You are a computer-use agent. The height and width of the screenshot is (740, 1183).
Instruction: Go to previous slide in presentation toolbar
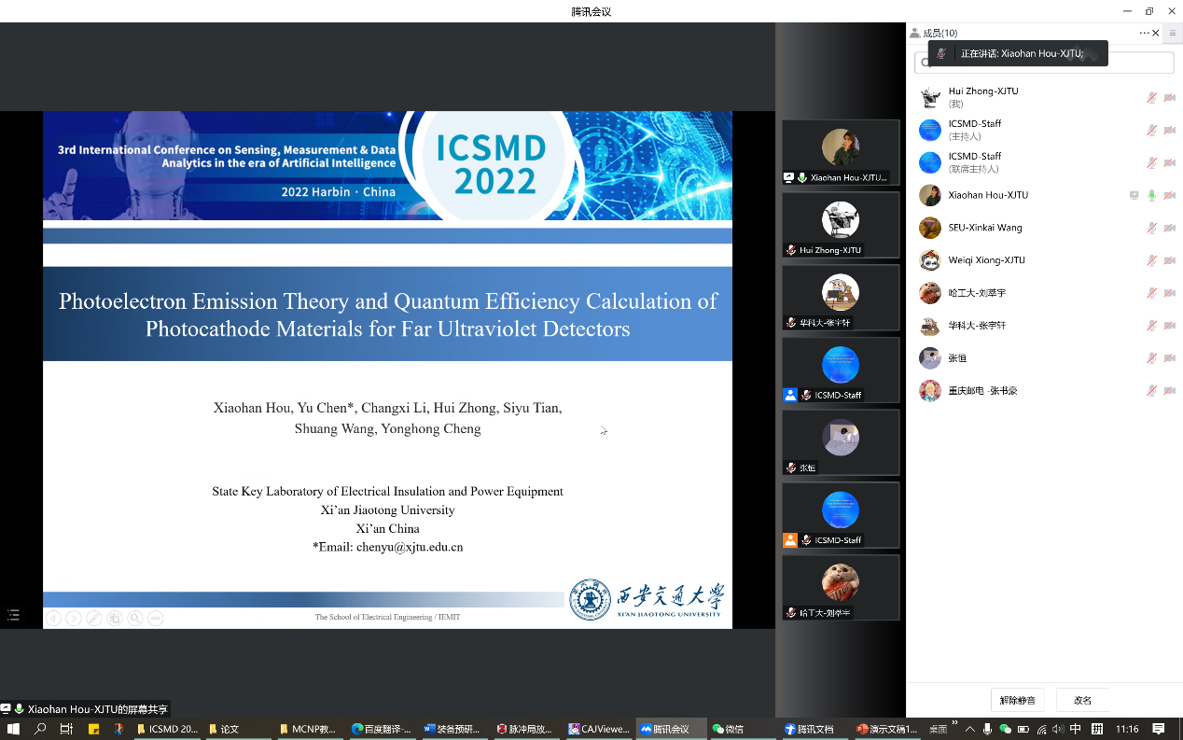53,618
